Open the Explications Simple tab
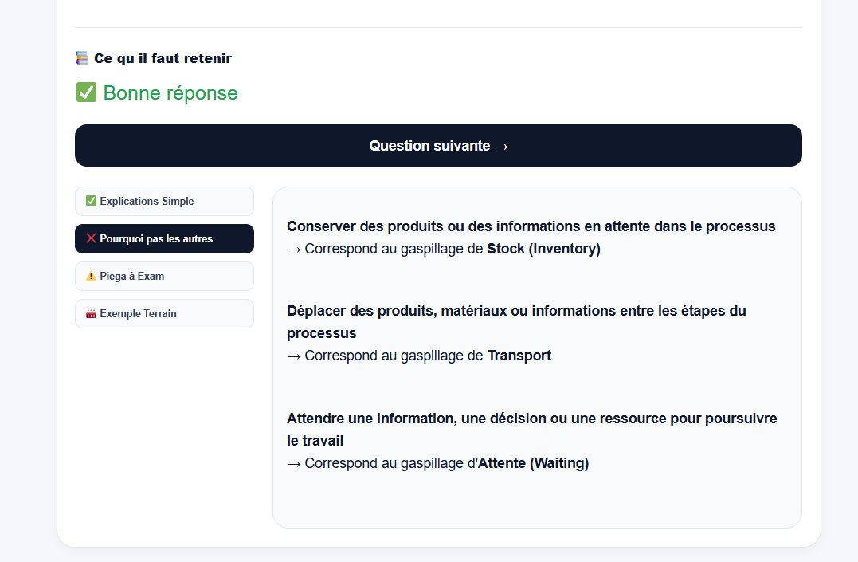This screenshot has height=562, width=858. [x=164, y=201]
